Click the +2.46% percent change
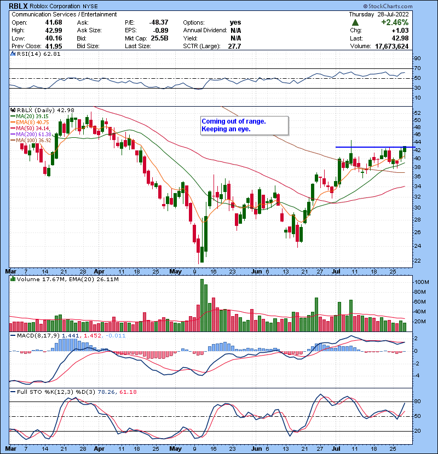438x454 pixels. 395,22
